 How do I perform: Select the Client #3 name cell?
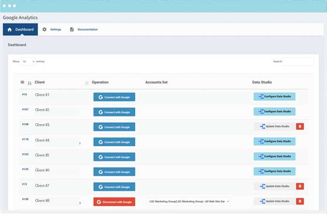pos(42,125)
